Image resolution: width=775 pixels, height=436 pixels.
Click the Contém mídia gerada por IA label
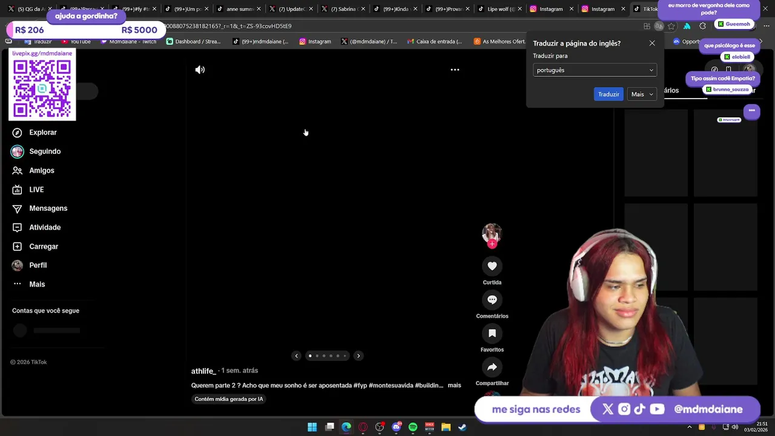229,399
